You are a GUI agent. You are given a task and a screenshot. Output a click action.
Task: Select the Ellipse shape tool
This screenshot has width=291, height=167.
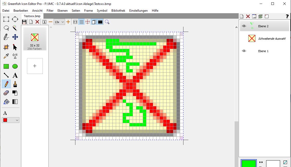coord(15,66)
